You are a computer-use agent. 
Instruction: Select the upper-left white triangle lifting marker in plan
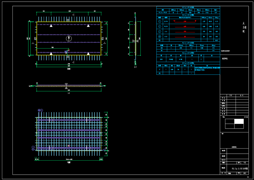pos(51,26)
